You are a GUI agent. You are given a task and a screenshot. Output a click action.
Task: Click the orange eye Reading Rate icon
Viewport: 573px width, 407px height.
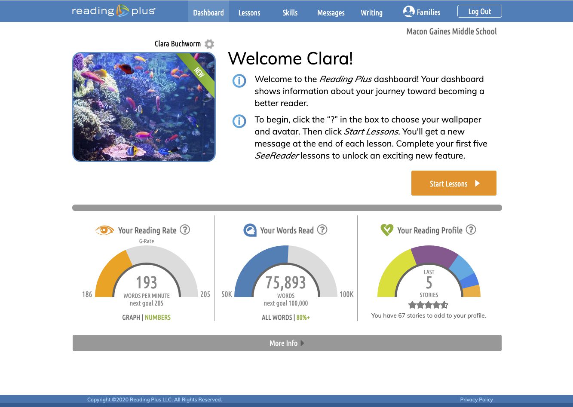point(104,230)
